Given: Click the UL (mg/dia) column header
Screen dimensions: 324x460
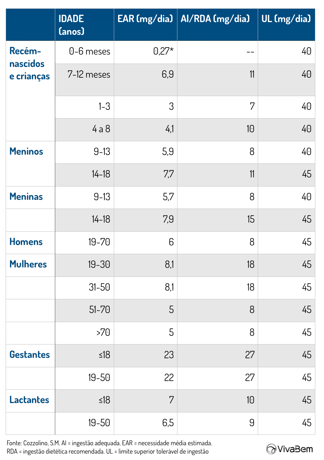Looking at the screenshot, I should click(286, 19).
